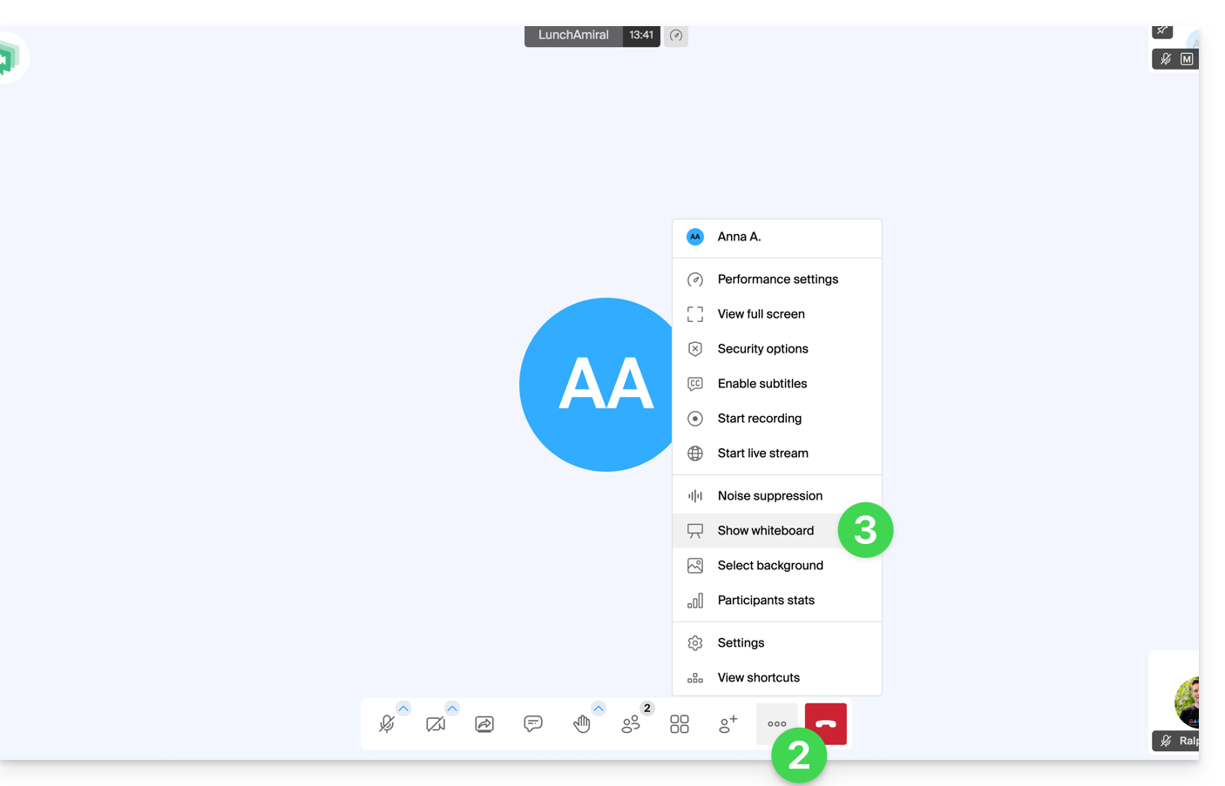This screenshot has height=786, width=1225.
Task: Hang up with the red button
Action: pos(826,724)
